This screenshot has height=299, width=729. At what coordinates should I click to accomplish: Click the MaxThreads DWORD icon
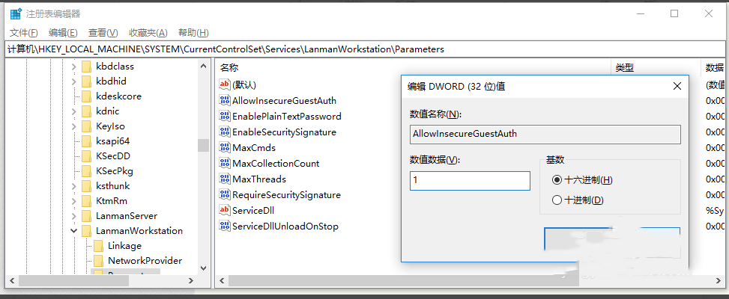(x=225, y=179)
